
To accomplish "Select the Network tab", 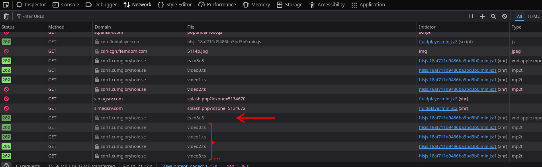I will 137,5.
